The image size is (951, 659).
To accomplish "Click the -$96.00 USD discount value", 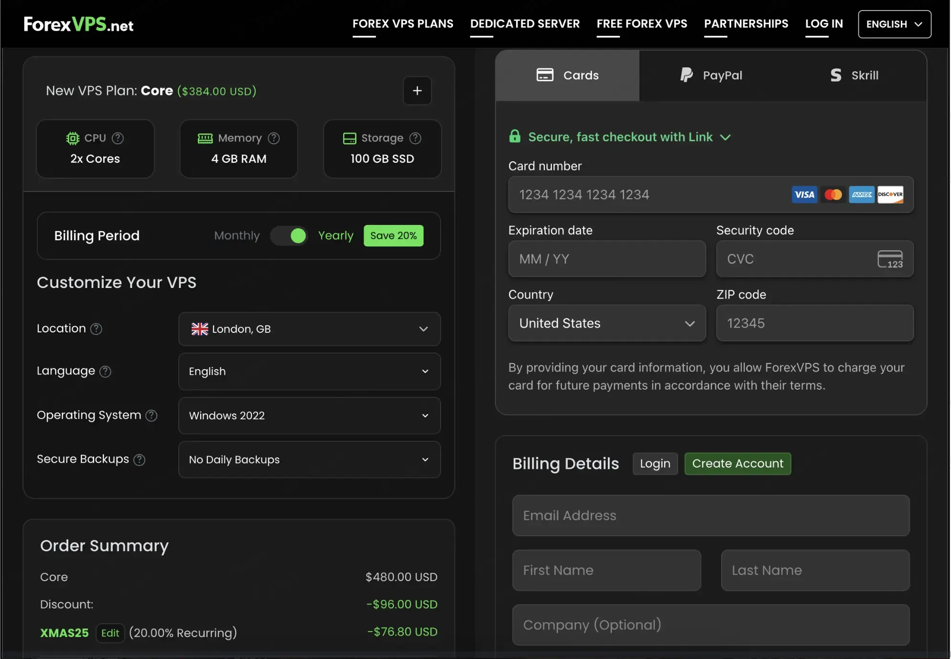I will (x=402, y=605).
